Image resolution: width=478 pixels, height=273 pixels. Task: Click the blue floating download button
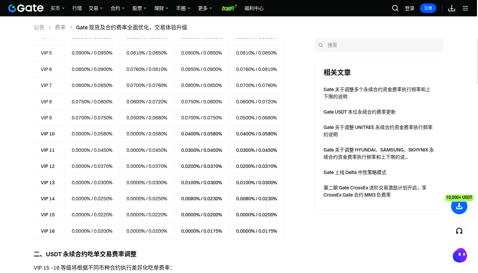tap(459, 206)
